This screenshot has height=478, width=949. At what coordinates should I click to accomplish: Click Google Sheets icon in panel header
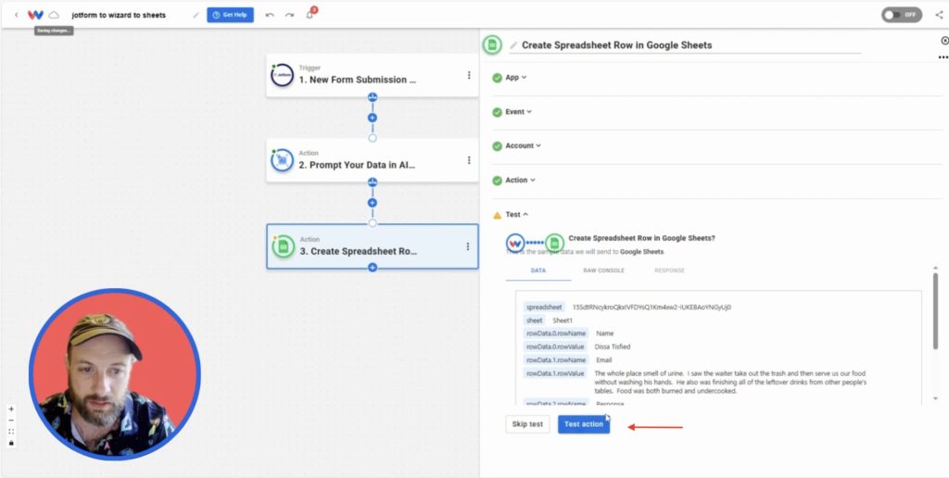click(492, 44)
